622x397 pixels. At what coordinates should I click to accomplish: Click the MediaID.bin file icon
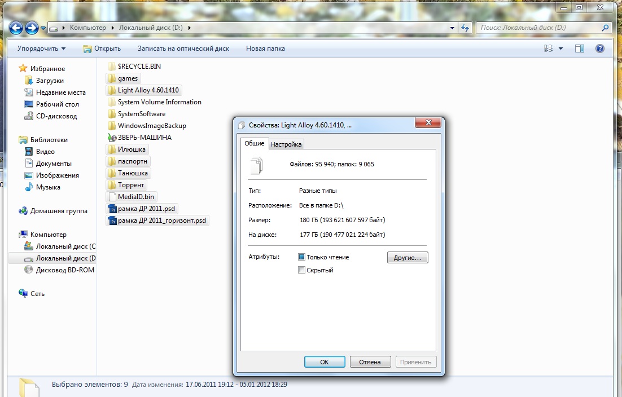[x=112, y=196]
